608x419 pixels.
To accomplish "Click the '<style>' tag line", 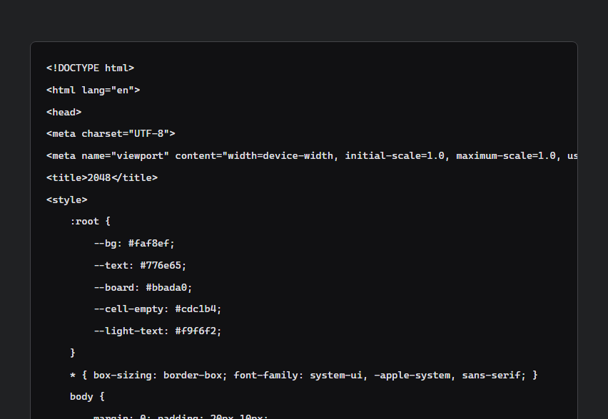I will pyautogui.click(x=66, y=200).
